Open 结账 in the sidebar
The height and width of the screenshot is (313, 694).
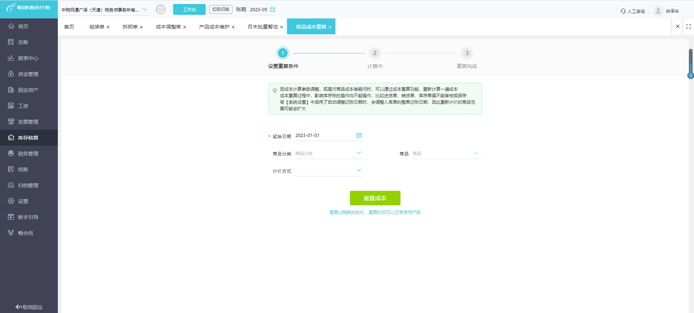pos(29,170)
